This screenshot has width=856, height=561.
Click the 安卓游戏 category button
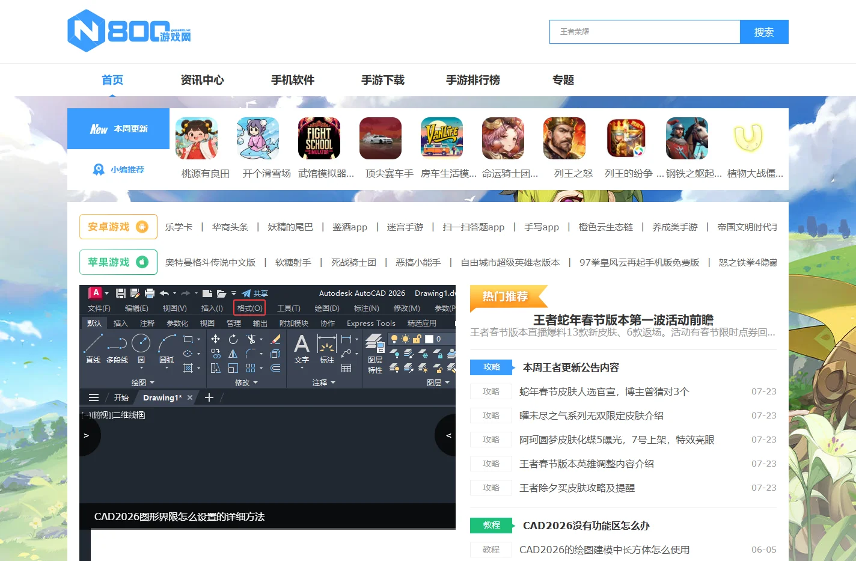(x=118, y=227)
